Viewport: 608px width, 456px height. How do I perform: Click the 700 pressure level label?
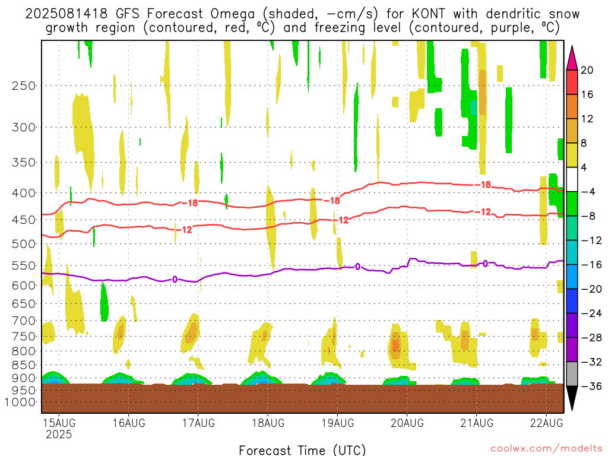click(x=24, y=321)
